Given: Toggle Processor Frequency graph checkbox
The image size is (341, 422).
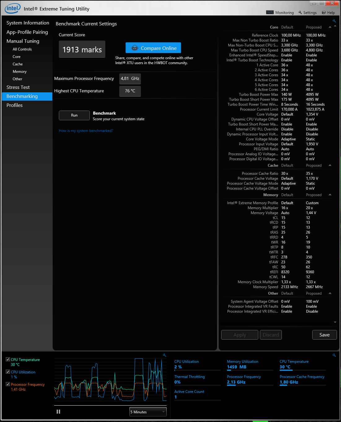Looking at the screenshot, I should (8, 384).
